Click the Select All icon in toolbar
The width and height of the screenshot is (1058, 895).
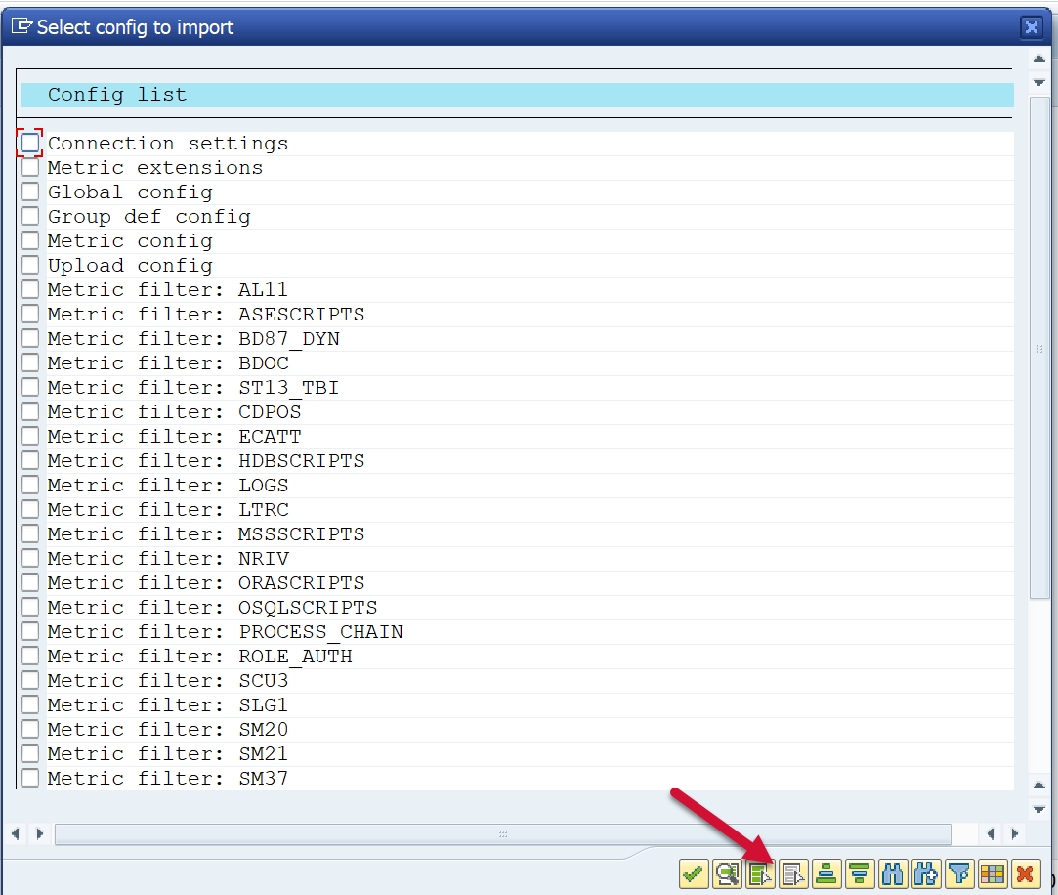pyautogui.click(x=760, y=874)
